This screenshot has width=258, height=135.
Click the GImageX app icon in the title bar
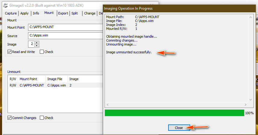tap(5, 5)
